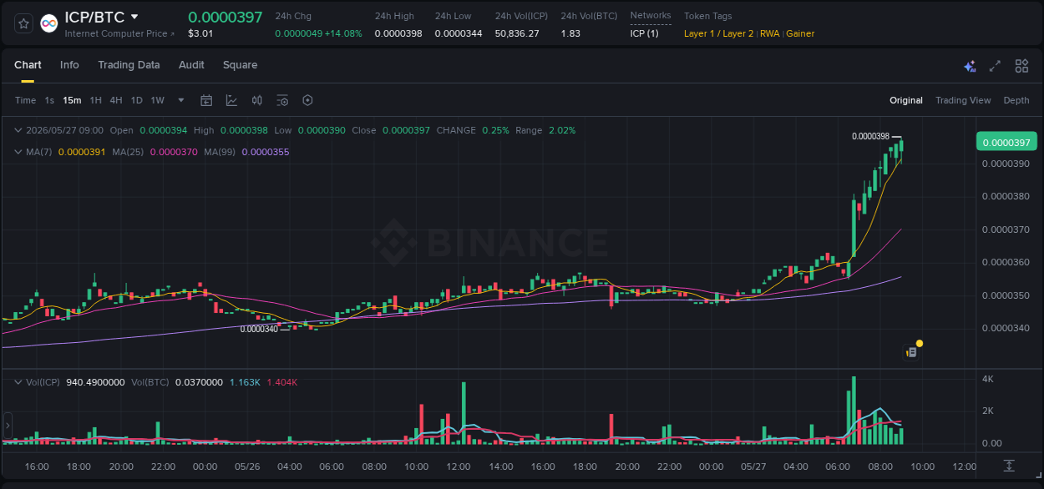1044x489 pixels.
Task: Select the 1H interval
Action: tap(95, 100)
